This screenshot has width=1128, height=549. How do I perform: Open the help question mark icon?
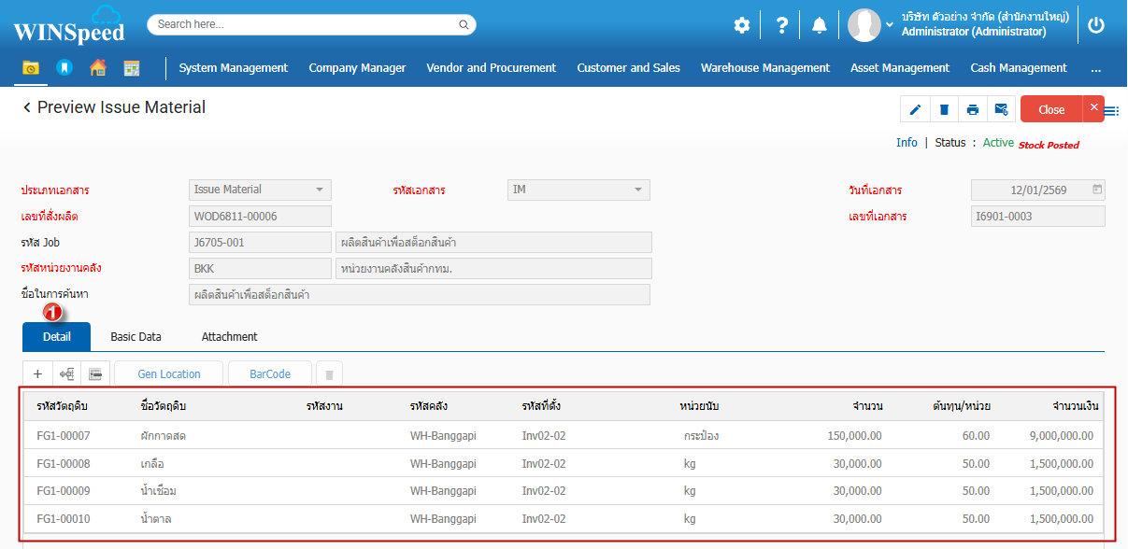coord(782,25)
